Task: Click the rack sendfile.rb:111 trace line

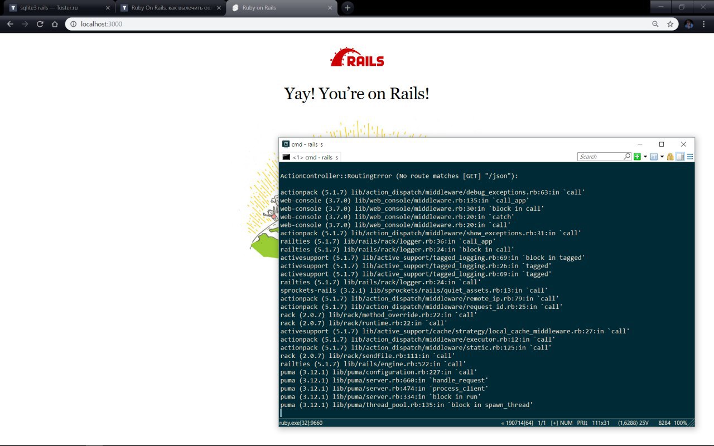Action: click(x=368, y=356)
